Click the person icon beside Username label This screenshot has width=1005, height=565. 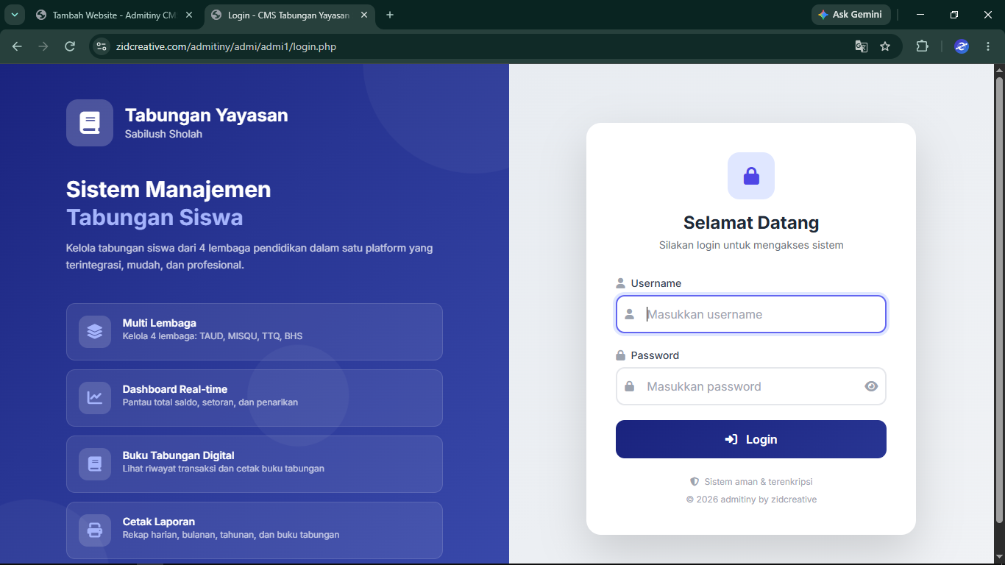tap(620, 283)
